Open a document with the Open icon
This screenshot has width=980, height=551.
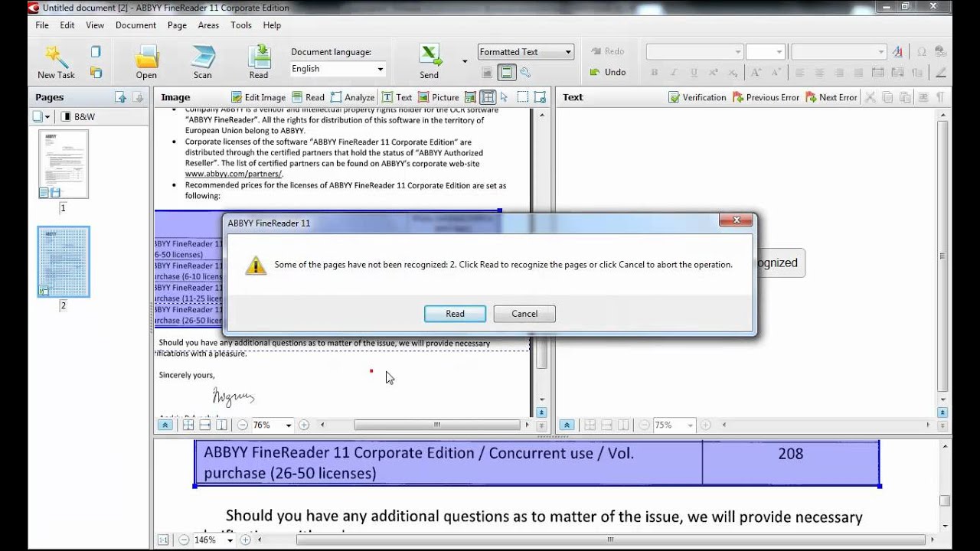[x=146, y=61]
